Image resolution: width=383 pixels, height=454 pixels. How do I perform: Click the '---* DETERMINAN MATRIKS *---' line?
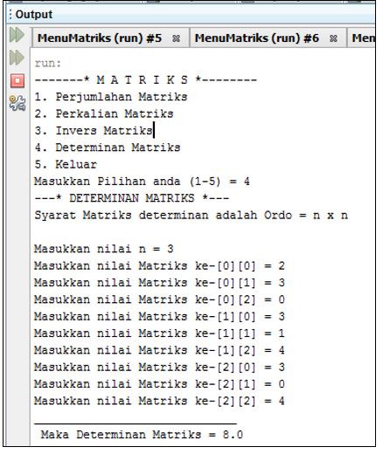(x=132, y=198)
